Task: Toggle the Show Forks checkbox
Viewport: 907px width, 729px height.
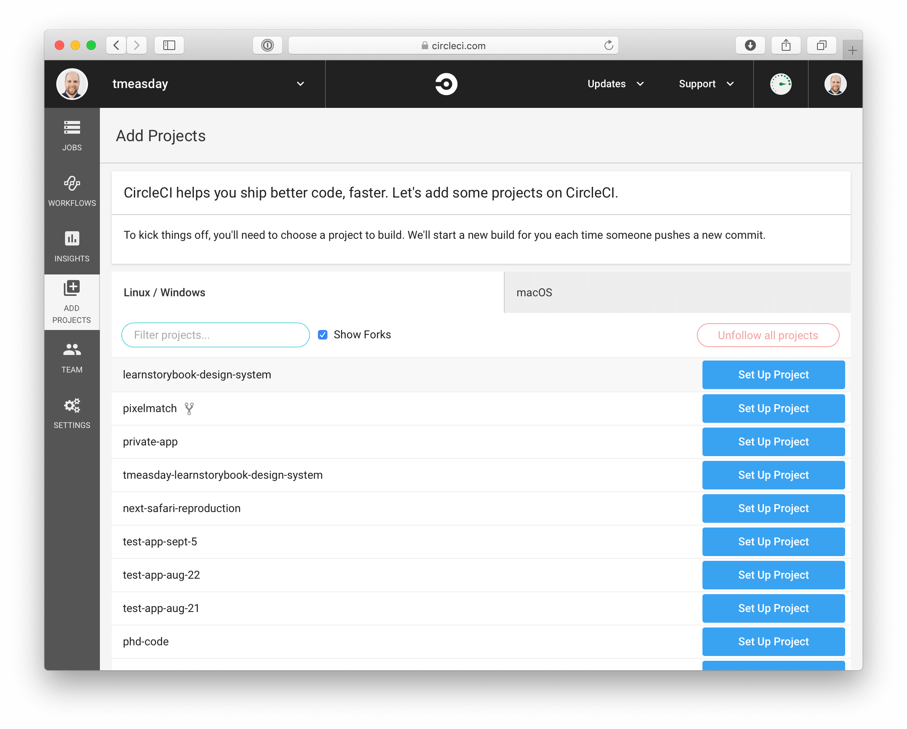Action: [323, 335]
